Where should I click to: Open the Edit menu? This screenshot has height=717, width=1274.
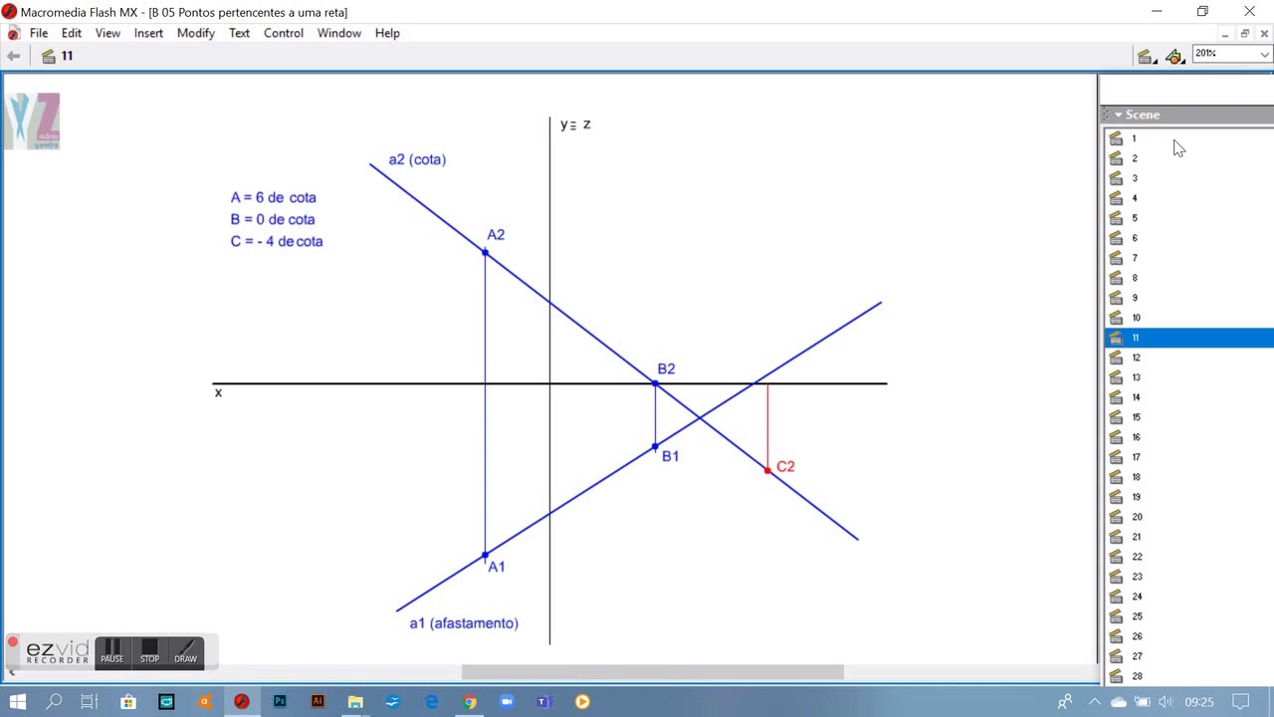coord(72,33)
